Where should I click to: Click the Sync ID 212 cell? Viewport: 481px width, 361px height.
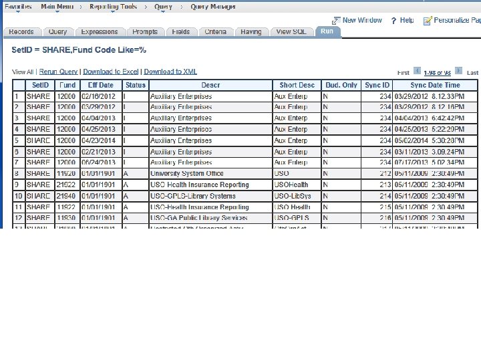(x=377, y=173)
